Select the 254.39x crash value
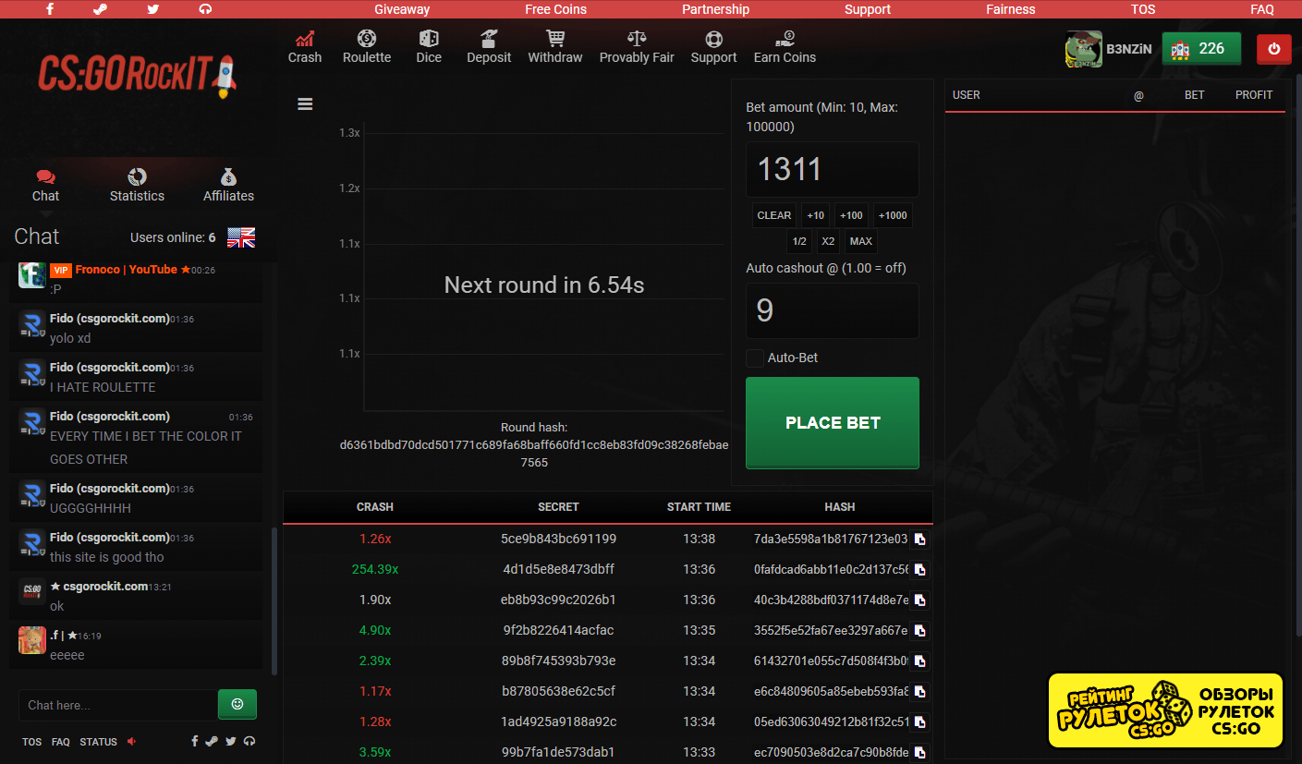Viewport: 1302px width, 764px height. (x=375, y=569)
